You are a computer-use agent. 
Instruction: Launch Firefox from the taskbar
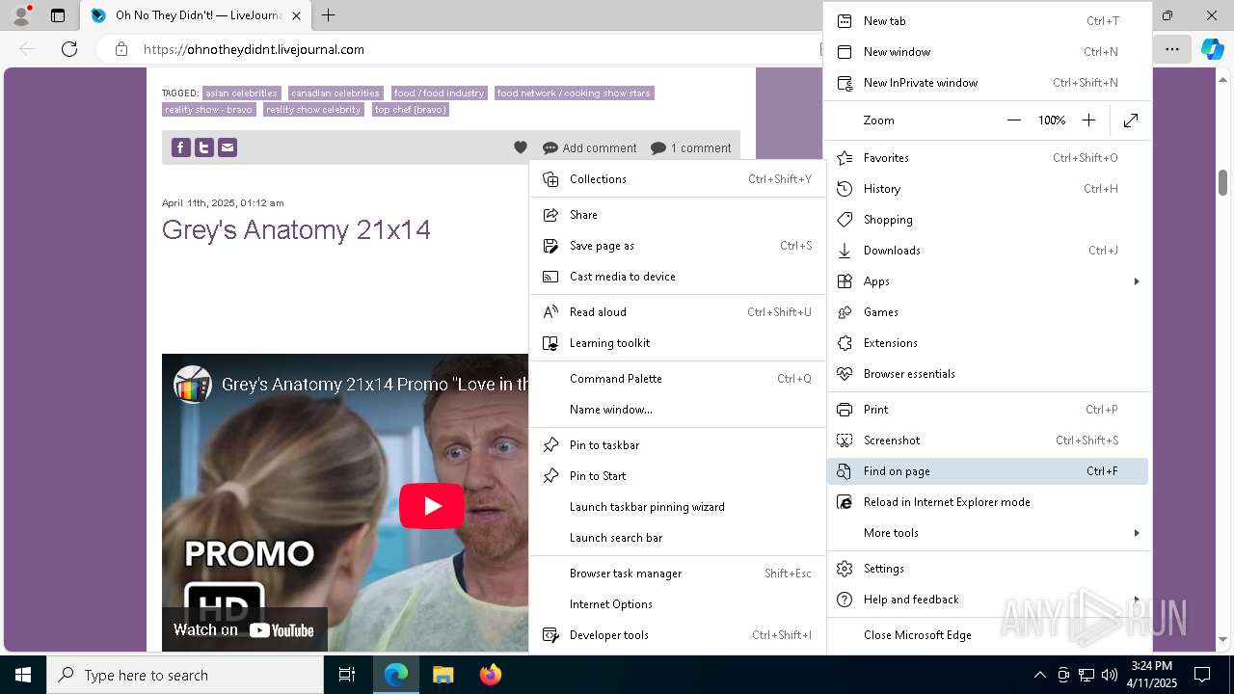click(491, 675)
